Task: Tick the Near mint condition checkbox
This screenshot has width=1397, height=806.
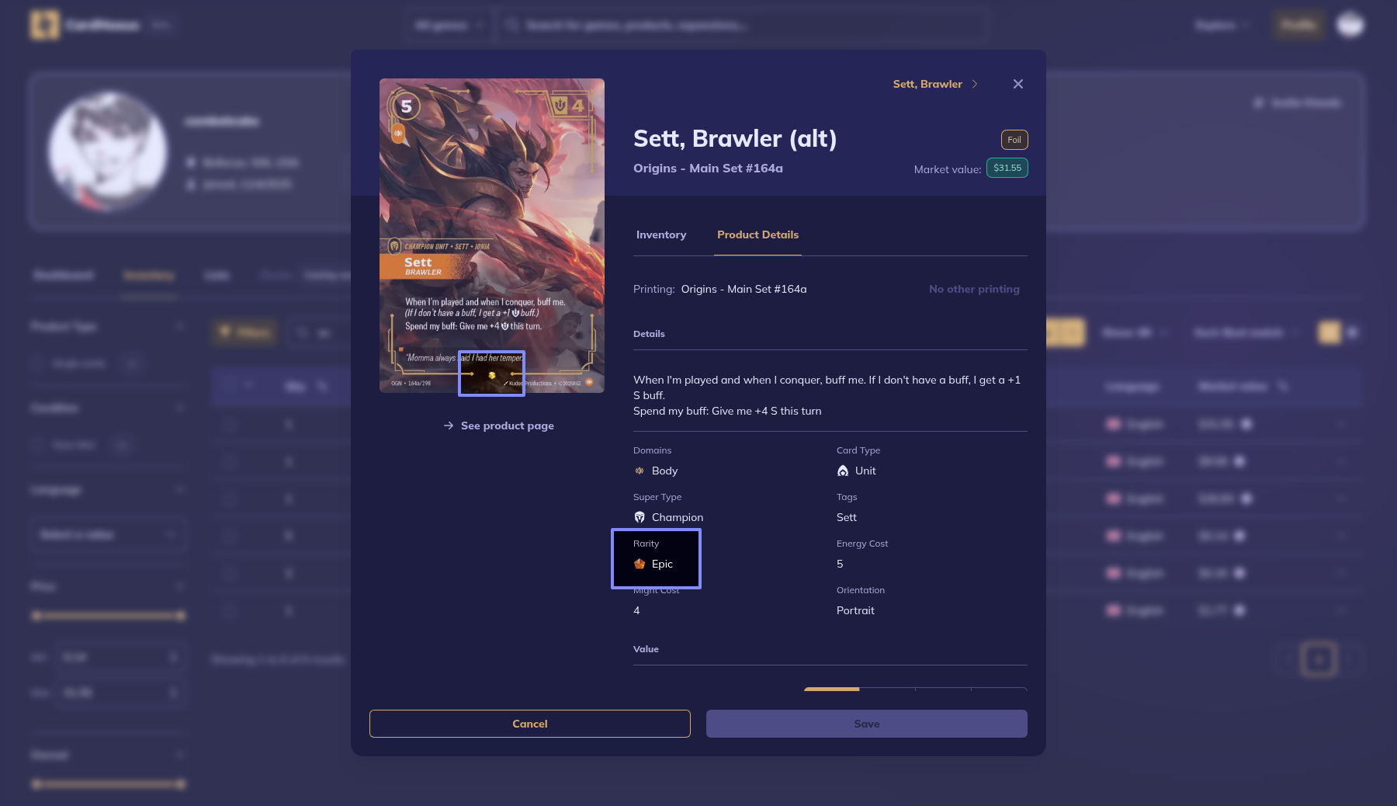Action: [37, 445]
